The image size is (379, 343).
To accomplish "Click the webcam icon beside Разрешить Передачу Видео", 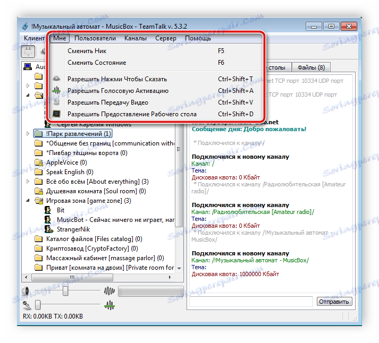I will pyautogui.click(x=56, y=102).
